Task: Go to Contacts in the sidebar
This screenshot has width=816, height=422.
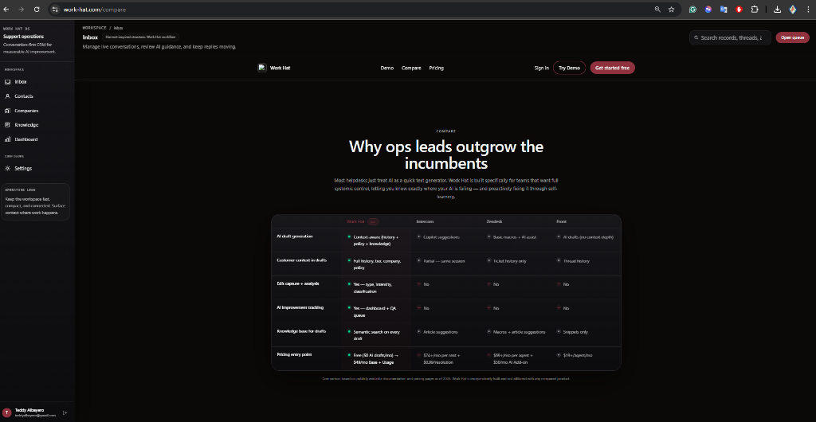Action: tap(23, 96)
